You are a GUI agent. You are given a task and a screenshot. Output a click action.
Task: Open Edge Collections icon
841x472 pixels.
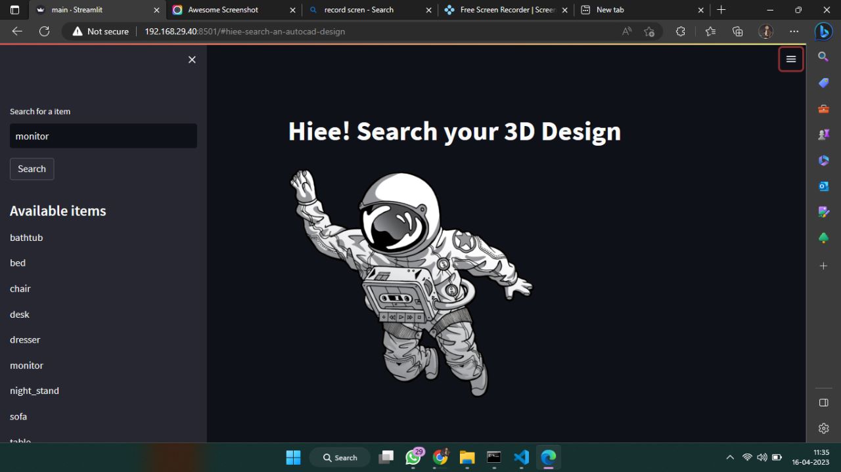pos(738,32)
